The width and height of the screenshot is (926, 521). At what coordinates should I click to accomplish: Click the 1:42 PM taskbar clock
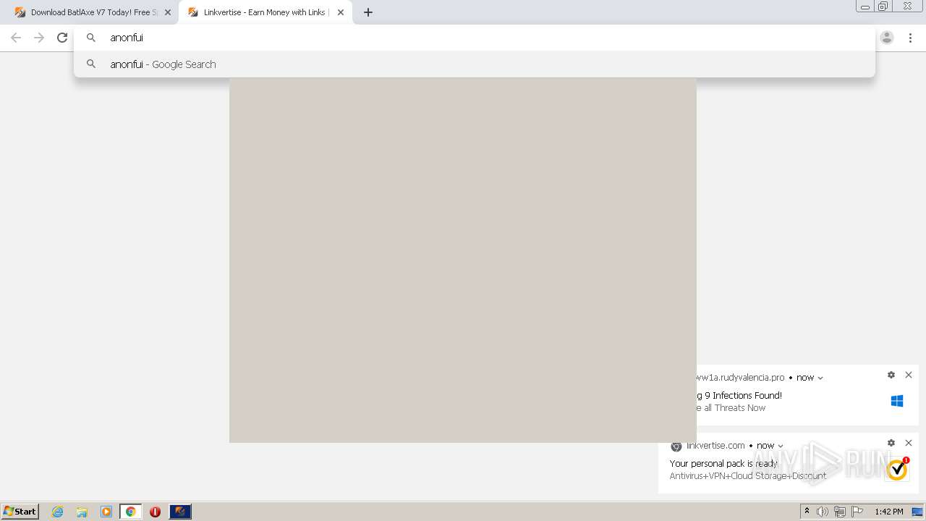click(889, 512)
